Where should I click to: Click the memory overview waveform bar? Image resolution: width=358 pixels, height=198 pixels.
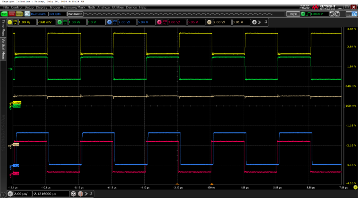[184, 14]
